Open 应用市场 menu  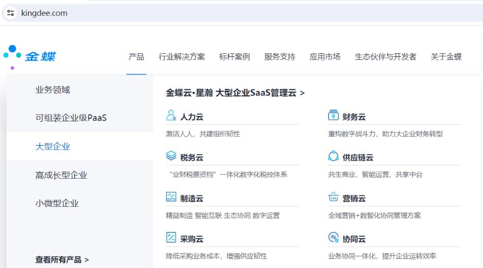[x=325, y=57]
